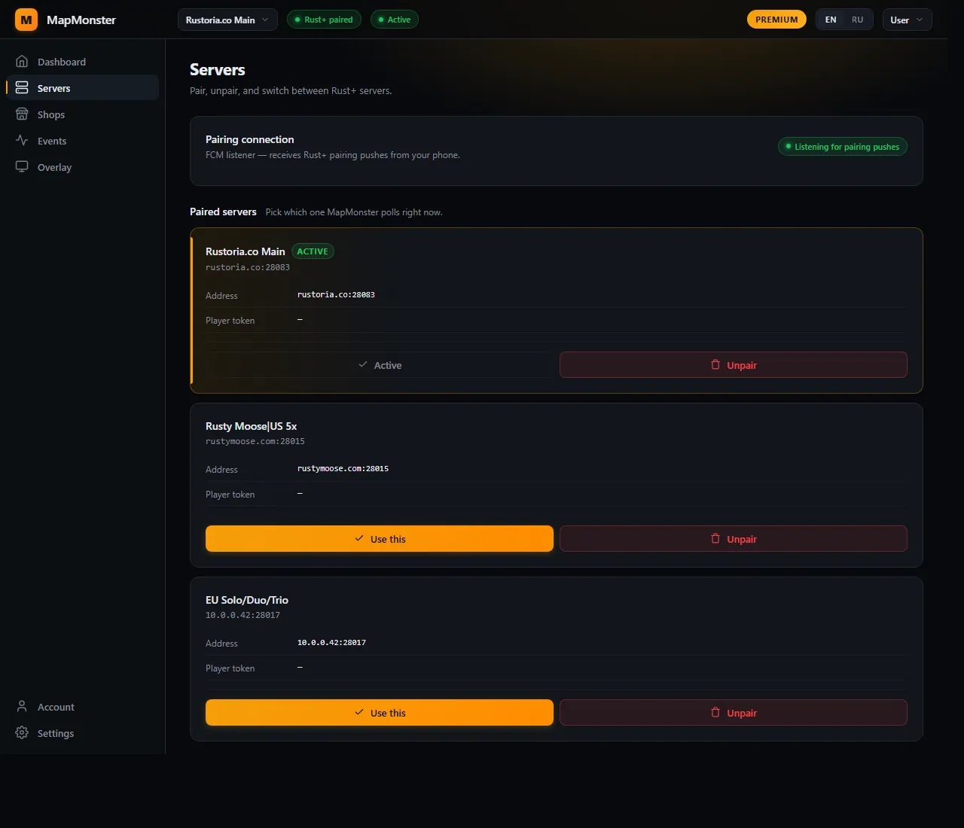Click the Rusty Moose|US 5x card title
Viewport: 964px width, 828px height.
[251, 426]
